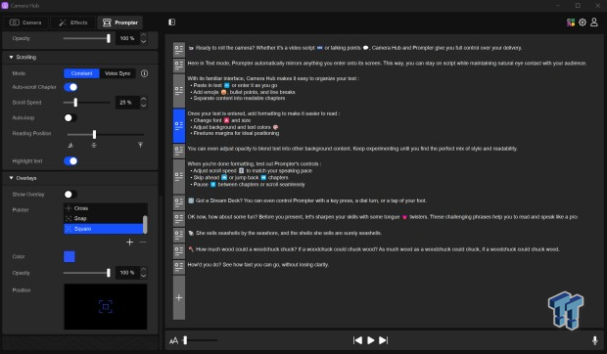Increase overlay Opacity with up arrow
The width and height of the screenshot is (607, 354).
tap(144, 270)
